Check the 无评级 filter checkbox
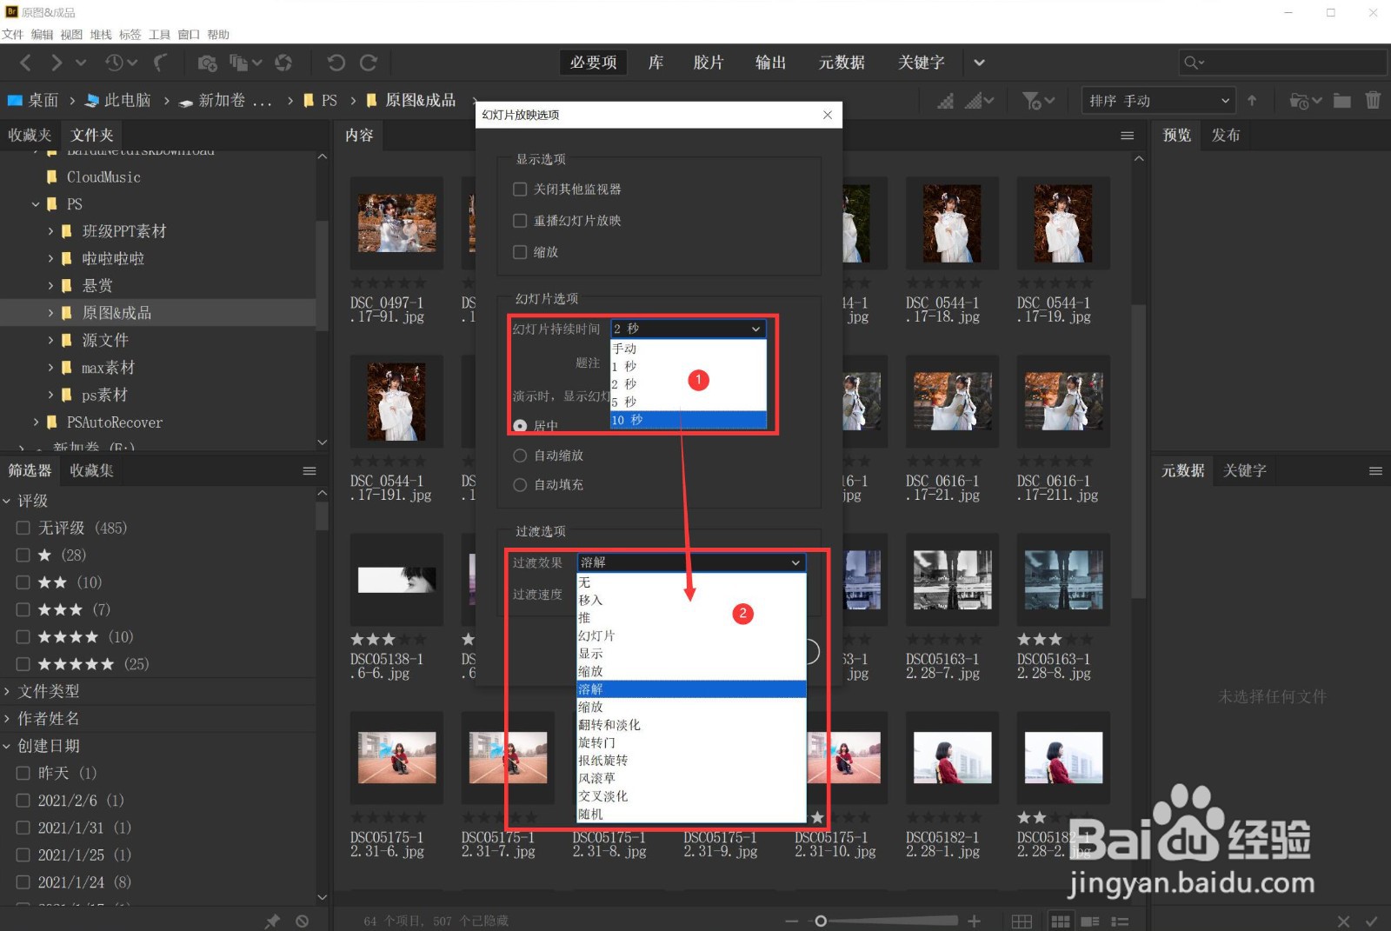Image resolution: width=1391 pixels, height=931 pixels. [23, 528]
